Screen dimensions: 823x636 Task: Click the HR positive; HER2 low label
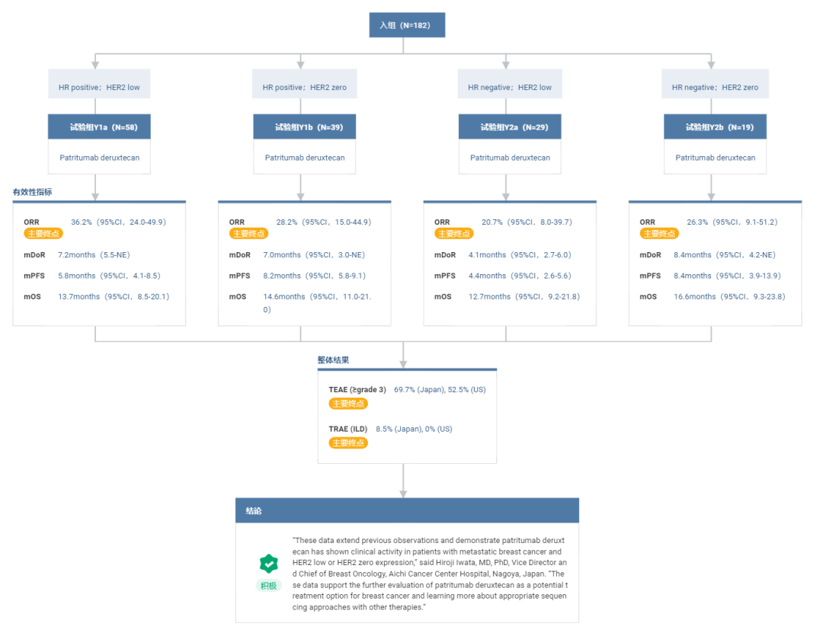[x=99, y=88]
